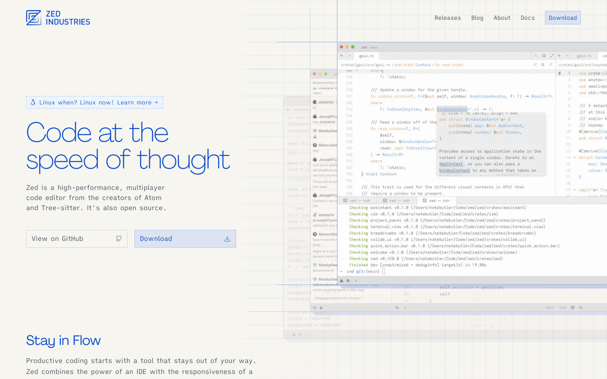Image resolution: width=607 pixels, height=379 pixels.
Task: Click the magnifier search icon in the editor toolbar
Action: [543, 65]
